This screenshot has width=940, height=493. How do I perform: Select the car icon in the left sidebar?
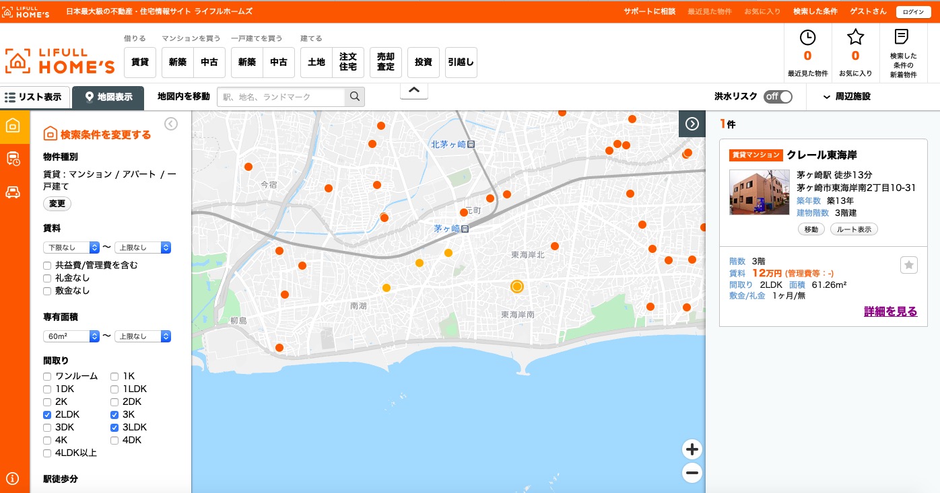tap(13, 192)
